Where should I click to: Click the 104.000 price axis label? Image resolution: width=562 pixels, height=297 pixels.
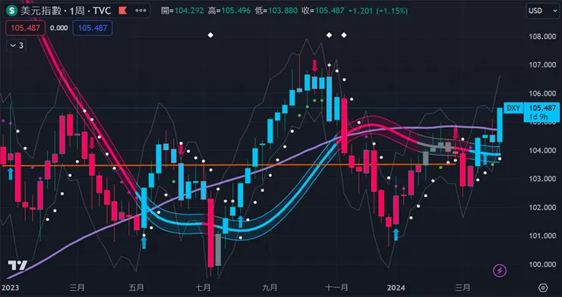click(x=542, y=151)
